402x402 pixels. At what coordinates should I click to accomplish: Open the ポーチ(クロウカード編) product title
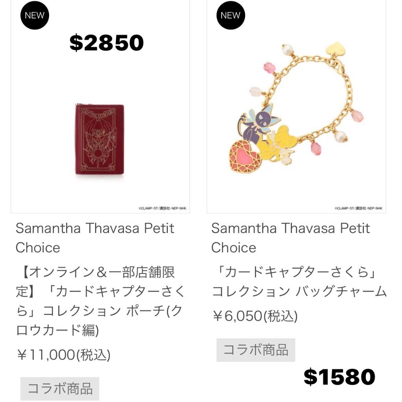(100, 301)
